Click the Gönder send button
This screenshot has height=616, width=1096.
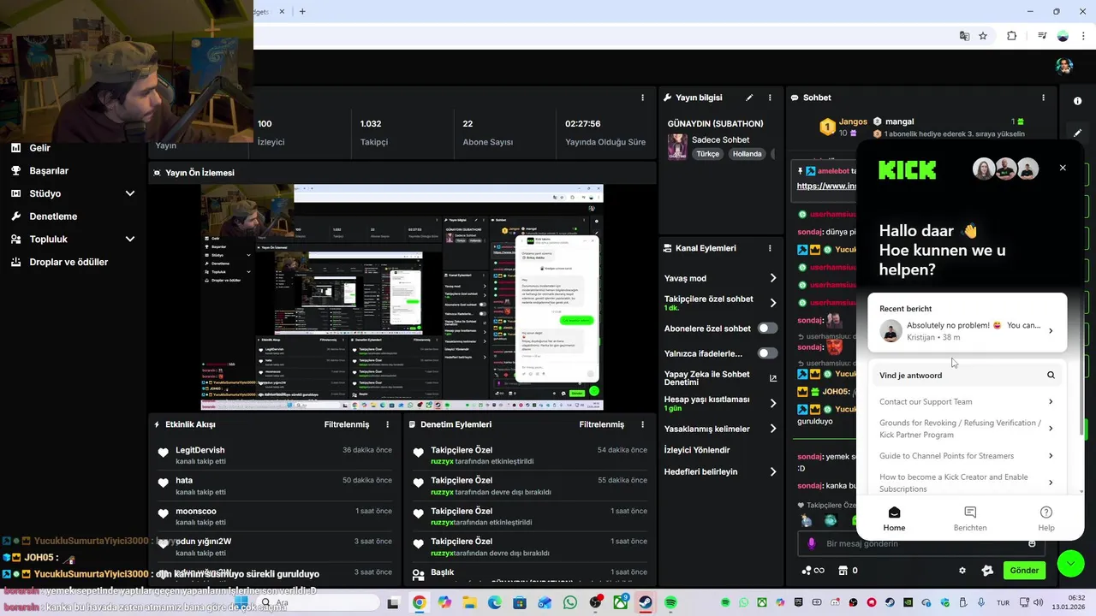[1024, 571]
